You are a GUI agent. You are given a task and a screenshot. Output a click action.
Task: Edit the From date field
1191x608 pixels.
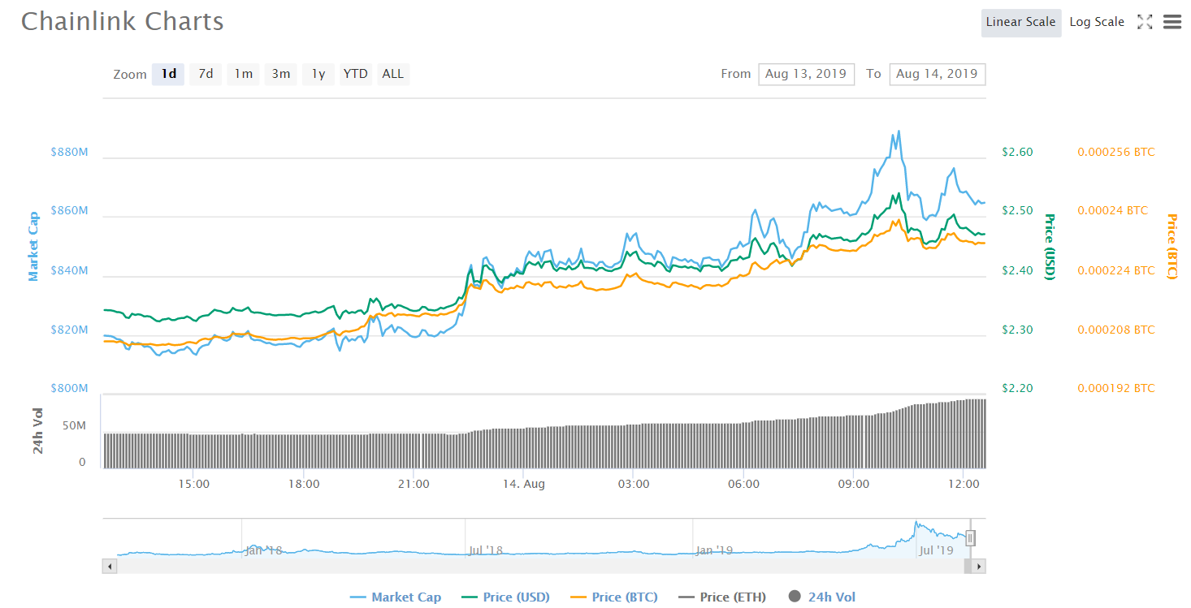806,74
